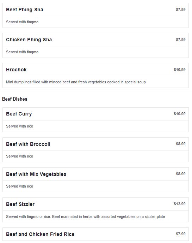Click the Hrochok $10.99 price
This screenshot has height=243, width=192.
(x=180, y=70)
